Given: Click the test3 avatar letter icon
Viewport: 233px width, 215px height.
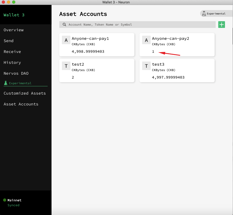Looking at the screenshot, I should pos(146,66).
